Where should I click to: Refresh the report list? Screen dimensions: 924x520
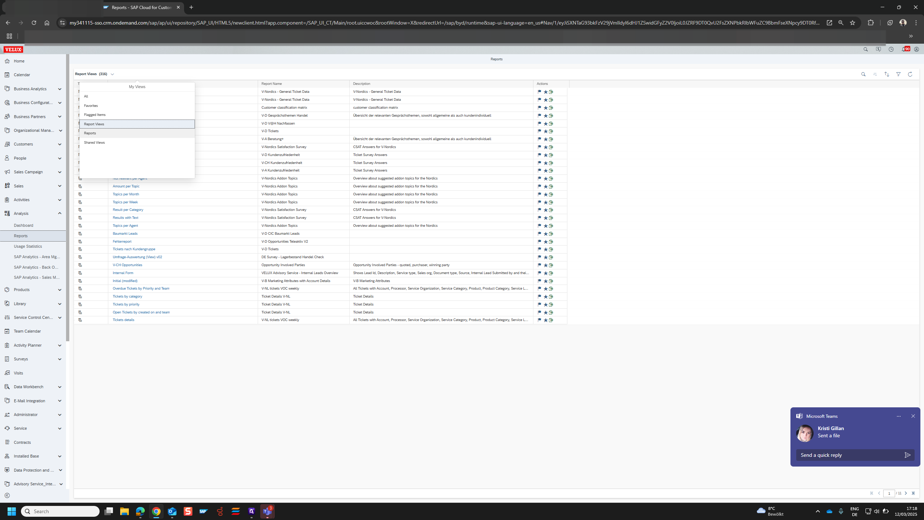(x=910, y=74)
